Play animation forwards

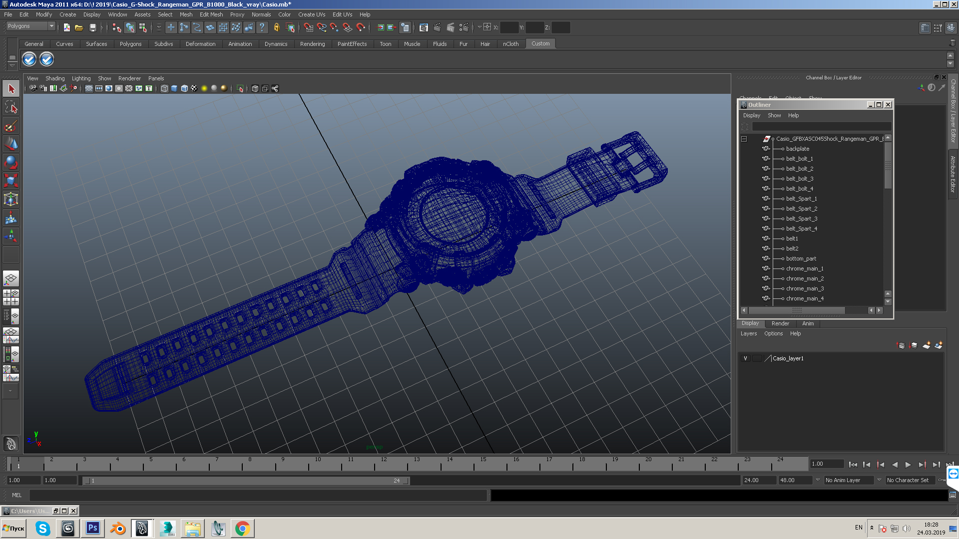click(908, 465)
